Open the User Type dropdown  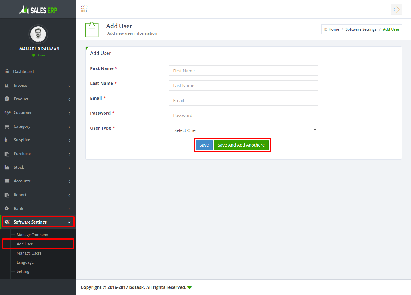click(x=243, y=130)
